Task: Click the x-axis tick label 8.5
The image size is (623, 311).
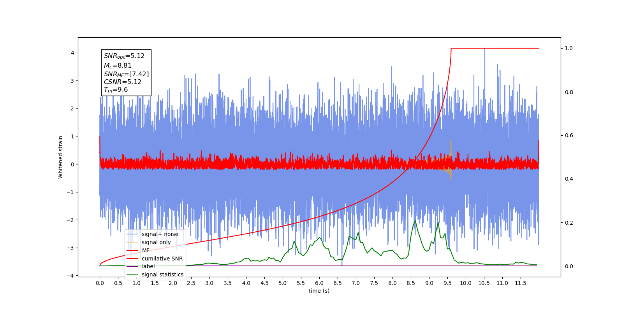Action: pos(411,283)
